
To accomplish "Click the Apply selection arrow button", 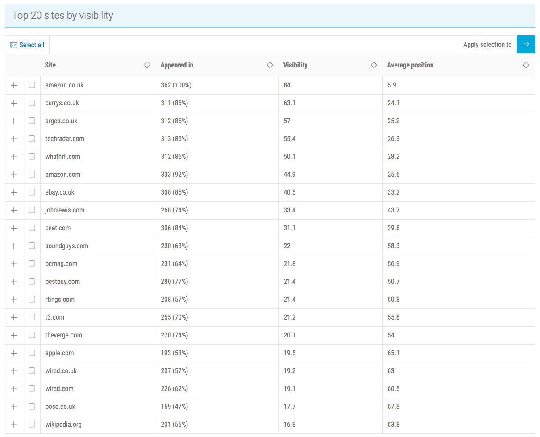I will point(526,44).
